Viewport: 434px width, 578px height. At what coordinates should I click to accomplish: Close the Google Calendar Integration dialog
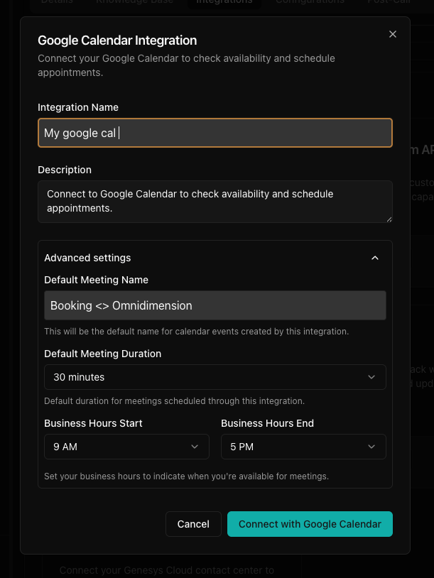click(393, 34)
